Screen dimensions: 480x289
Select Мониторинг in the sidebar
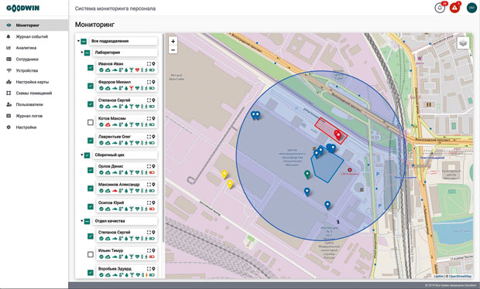[34, 25]
